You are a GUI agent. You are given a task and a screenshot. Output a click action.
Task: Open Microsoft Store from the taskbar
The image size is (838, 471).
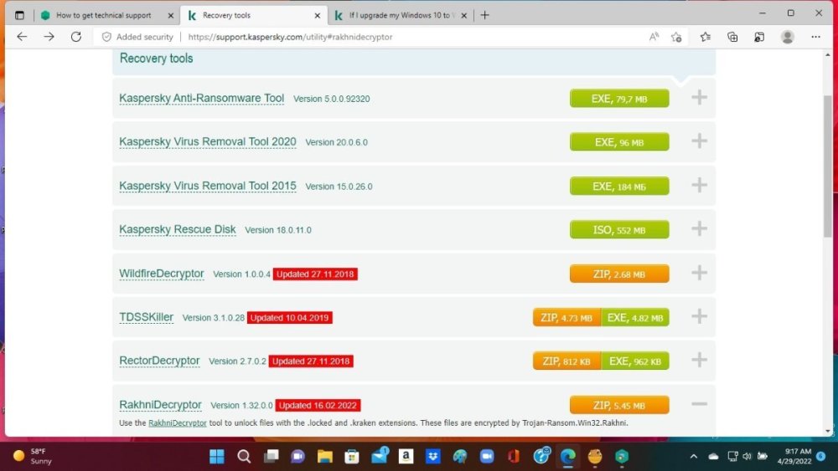tap(352, 457)
